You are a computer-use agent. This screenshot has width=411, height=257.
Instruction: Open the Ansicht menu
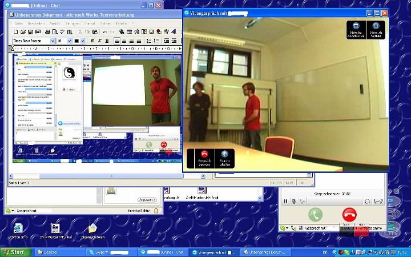(x=55, y=23)
